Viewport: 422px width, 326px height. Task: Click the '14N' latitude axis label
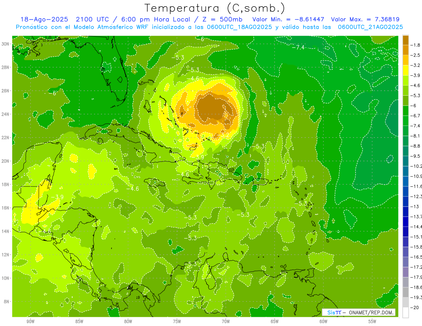[x=5, y=231]
